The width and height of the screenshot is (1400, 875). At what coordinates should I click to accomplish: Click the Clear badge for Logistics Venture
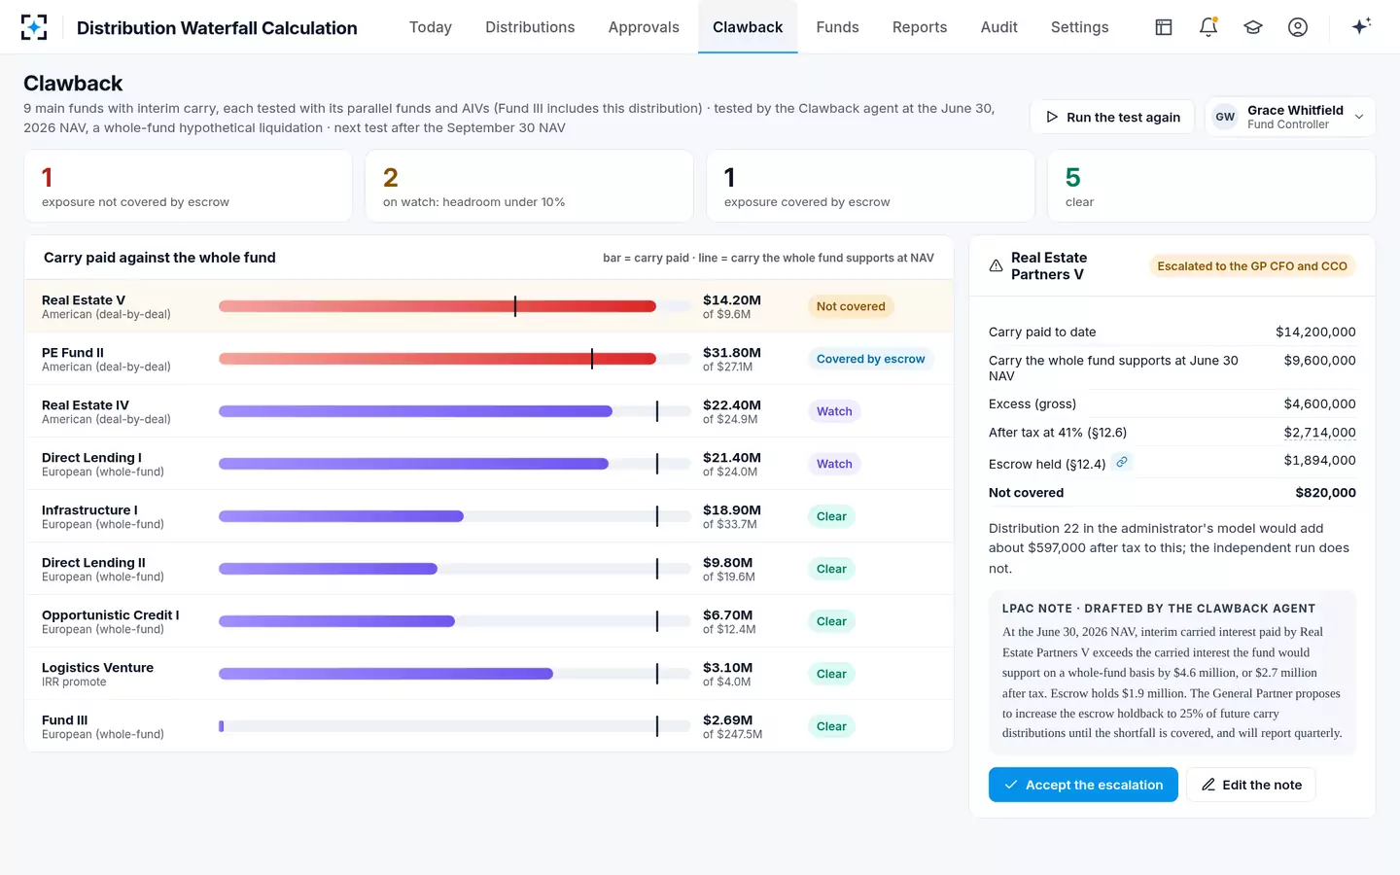pos(831,674)
